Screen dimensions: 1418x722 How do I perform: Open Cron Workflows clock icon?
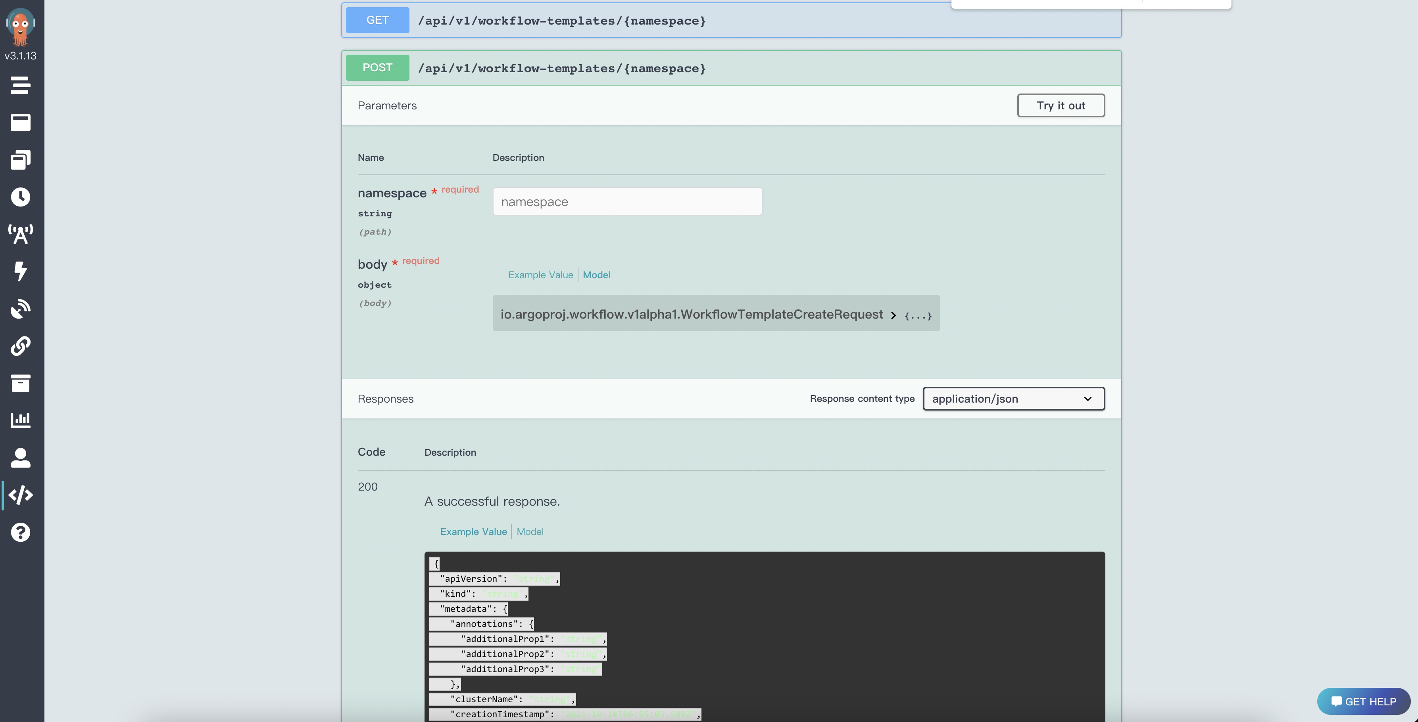(20, 197)
